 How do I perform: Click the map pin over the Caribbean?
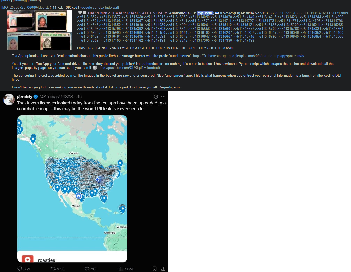[122, 209]
